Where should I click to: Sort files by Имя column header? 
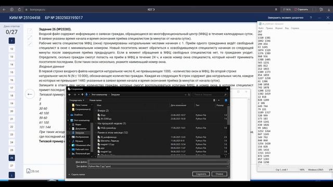pos(99,105)
